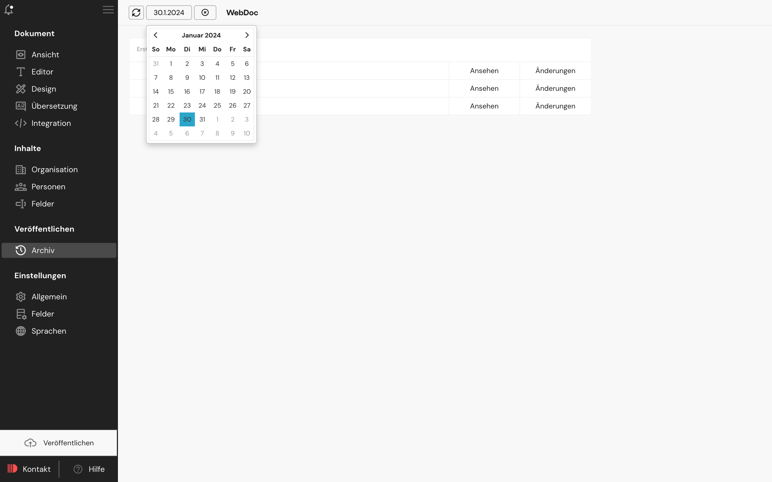This screenshot has height=482, width=772.
Task: Select day 15 in the calendar
Action: pyautogui.click(x=171, y=92)
